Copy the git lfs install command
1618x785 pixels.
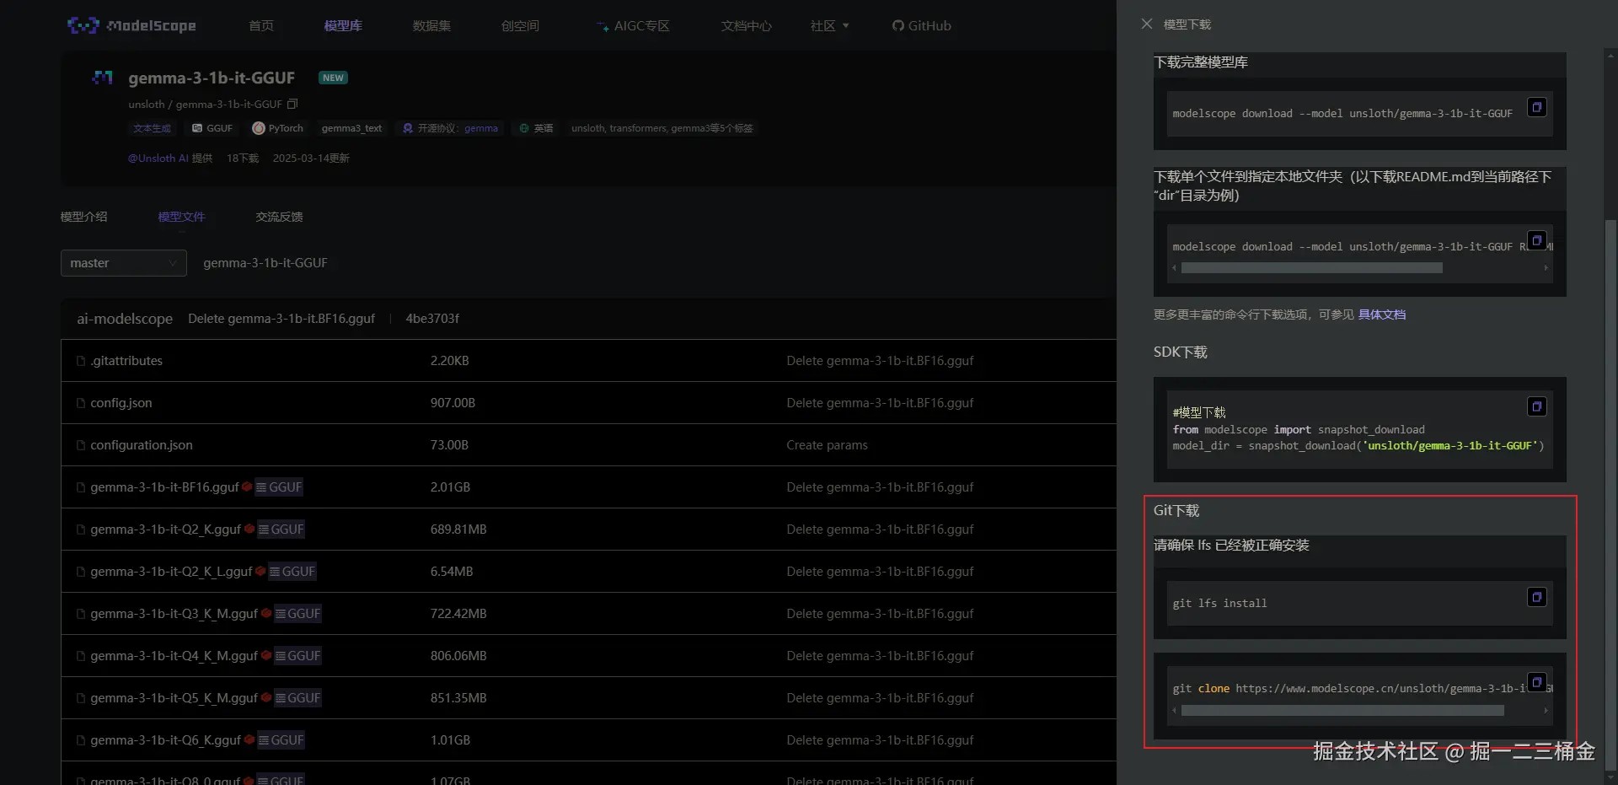click(1537, 597)
